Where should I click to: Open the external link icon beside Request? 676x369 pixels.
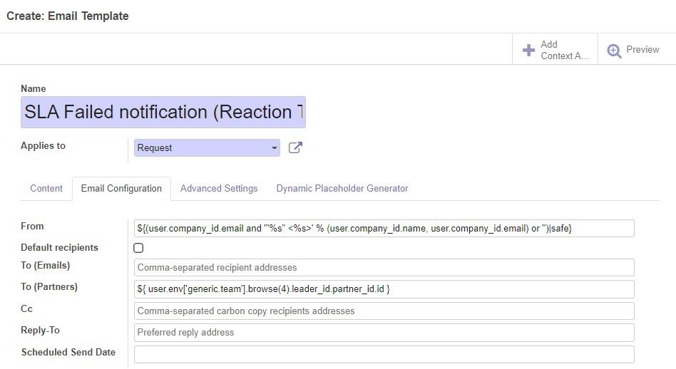point(295,147)
